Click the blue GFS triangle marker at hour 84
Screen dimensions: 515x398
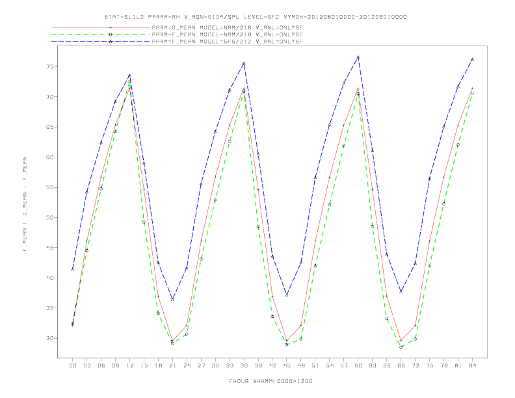tap(472, 59)
